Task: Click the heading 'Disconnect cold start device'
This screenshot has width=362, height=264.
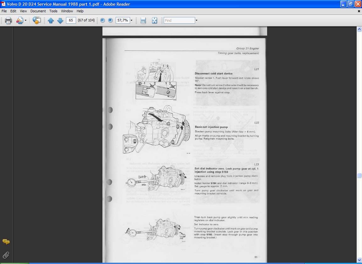Action: coord(214,73)
